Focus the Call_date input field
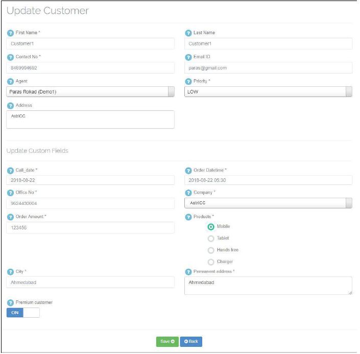Viewport: 360px width, 354px height. coord(90,180)
